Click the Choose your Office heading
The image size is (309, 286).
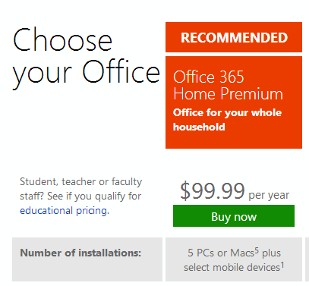pyautogui.click(x=87, y=58)
